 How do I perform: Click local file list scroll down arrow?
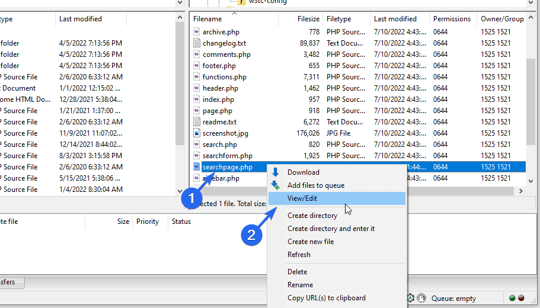[180, 191]
